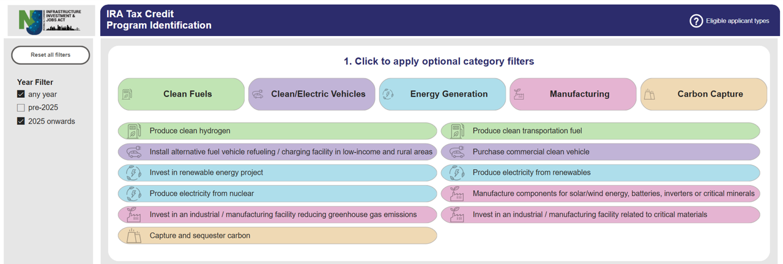Click the nuclear energy icon beside Produce electricity from nuclear

coord(133,194)
